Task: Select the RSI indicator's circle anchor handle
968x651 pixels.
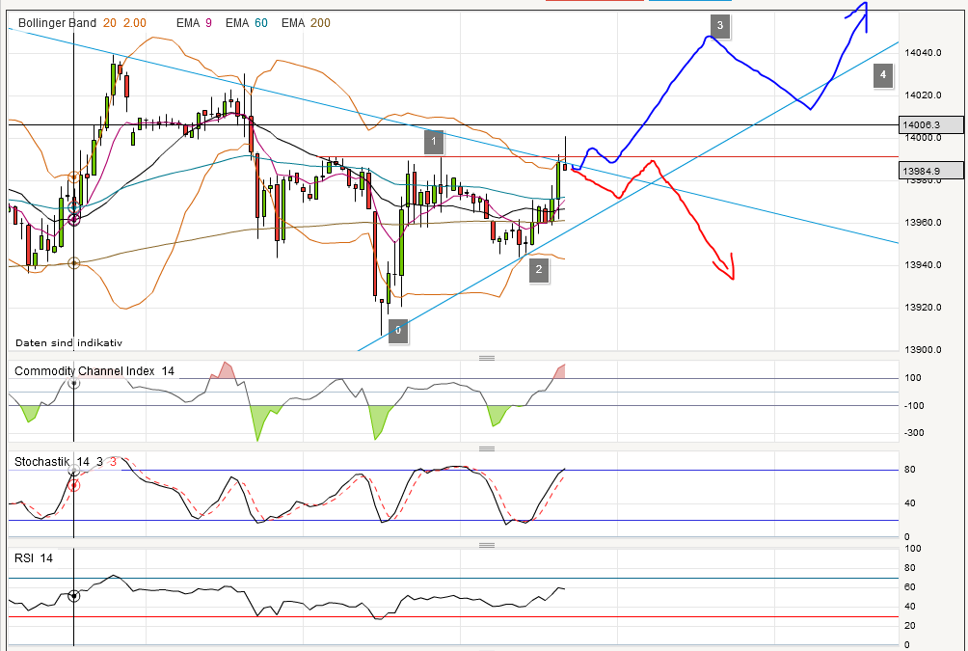Action: (73, 595)
